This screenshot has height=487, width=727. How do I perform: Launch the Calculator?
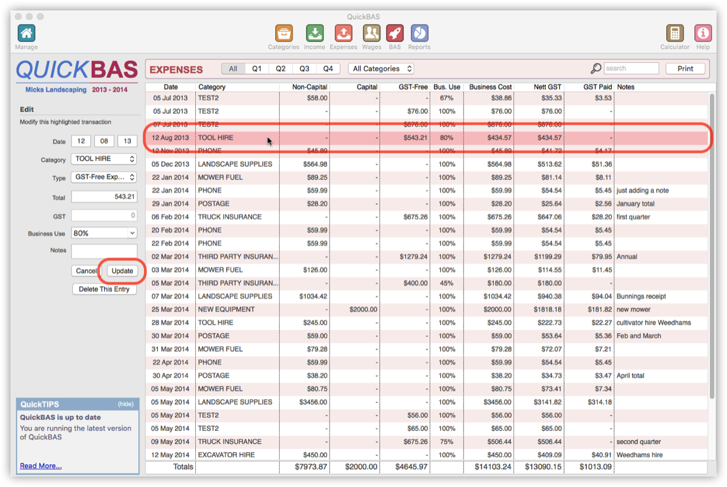tap(675, 32)
